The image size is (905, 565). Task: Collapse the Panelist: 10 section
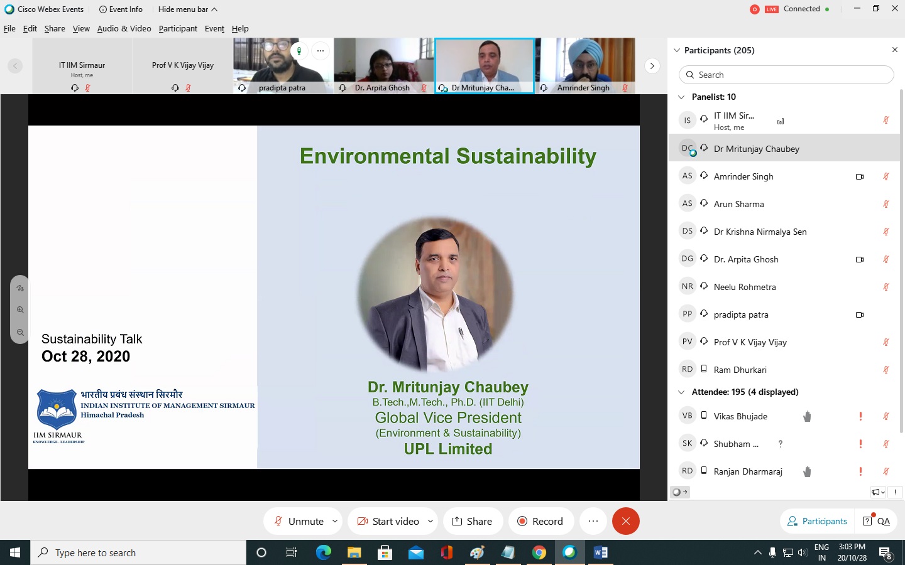[681, 97]
